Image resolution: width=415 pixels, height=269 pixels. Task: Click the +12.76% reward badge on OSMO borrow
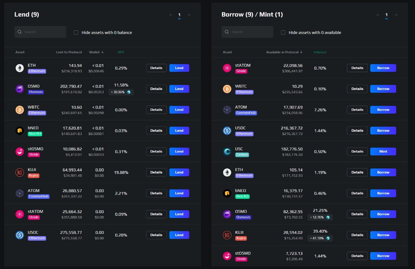[x=320, y=217]
